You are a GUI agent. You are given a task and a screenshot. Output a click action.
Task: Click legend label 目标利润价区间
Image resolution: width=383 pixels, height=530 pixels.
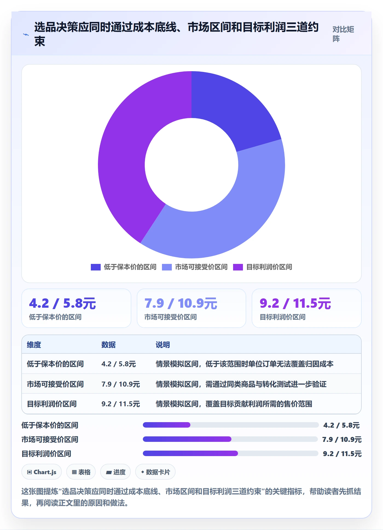pos(269,267)
